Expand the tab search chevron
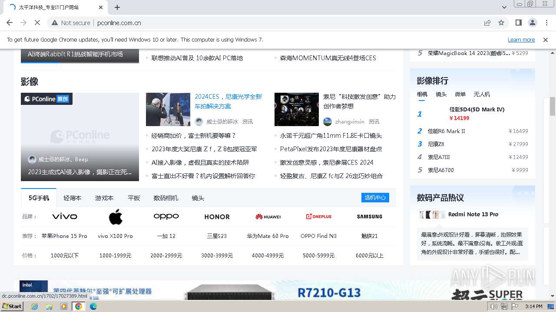 point(504,7)
